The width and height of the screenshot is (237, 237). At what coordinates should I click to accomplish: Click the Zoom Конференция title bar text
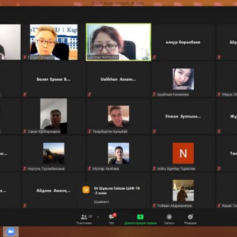click(x=118, y=3)
